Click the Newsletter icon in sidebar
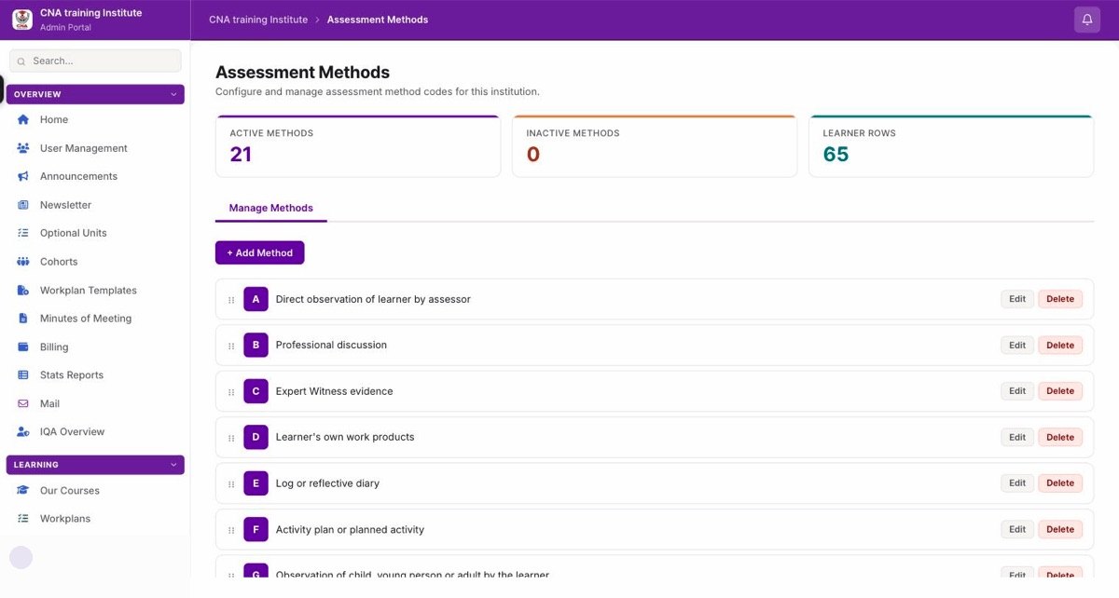The width and height of the screenshot is (1119, 598). tap(23, 205)
